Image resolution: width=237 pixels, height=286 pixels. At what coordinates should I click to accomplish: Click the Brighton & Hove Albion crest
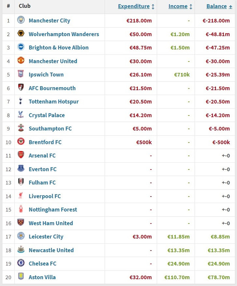[x=21, y=47]
